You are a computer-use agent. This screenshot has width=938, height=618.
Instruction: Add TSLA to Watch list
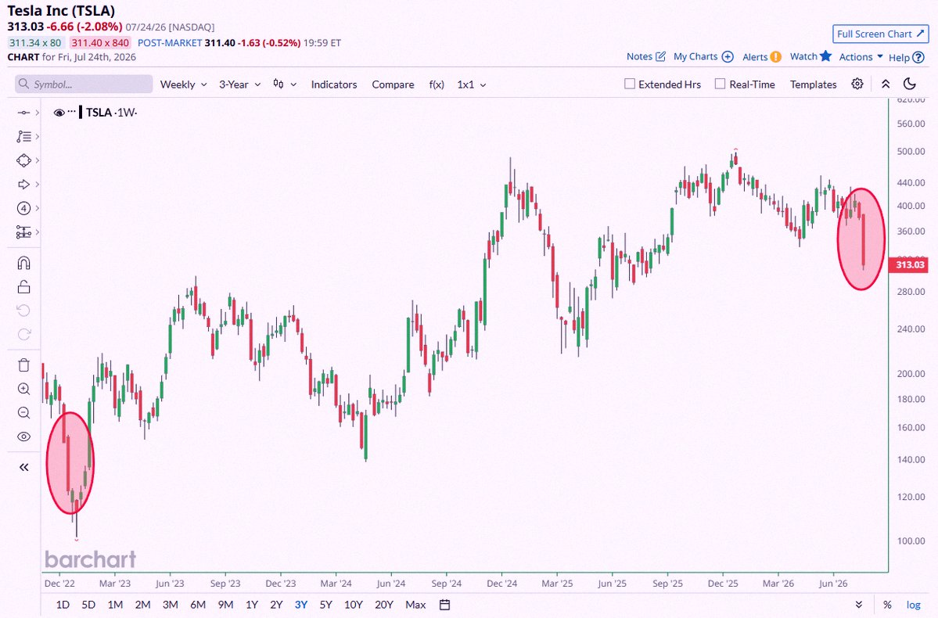point(810,56)
